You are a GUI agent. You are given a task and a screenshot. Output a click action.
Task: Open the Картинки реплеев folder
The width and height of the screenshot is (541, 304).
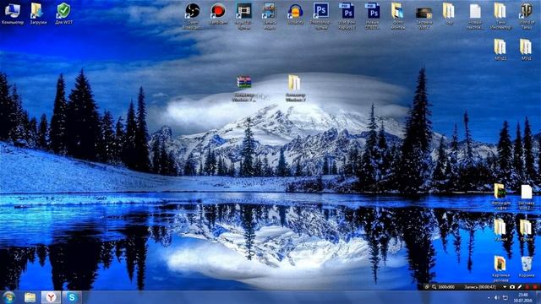coord(500,269)
